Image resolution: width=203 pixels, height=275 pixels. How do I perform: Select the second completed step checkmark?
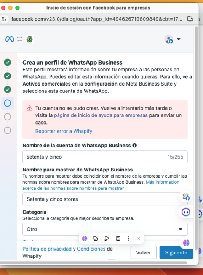click(8, 76)
